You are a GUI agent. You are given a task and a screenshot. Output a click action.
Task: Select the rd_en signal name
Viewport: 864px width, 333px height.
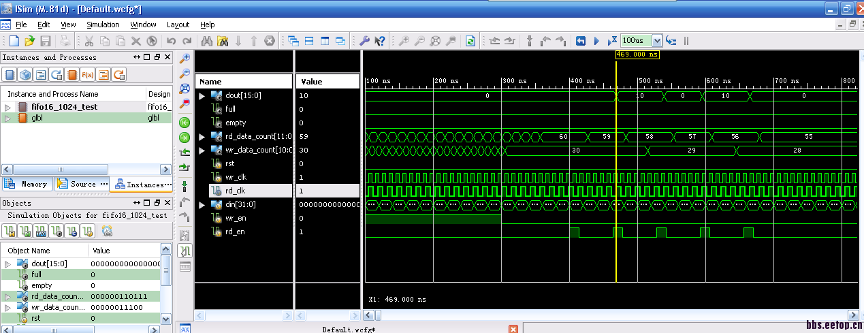click(235, 232)
